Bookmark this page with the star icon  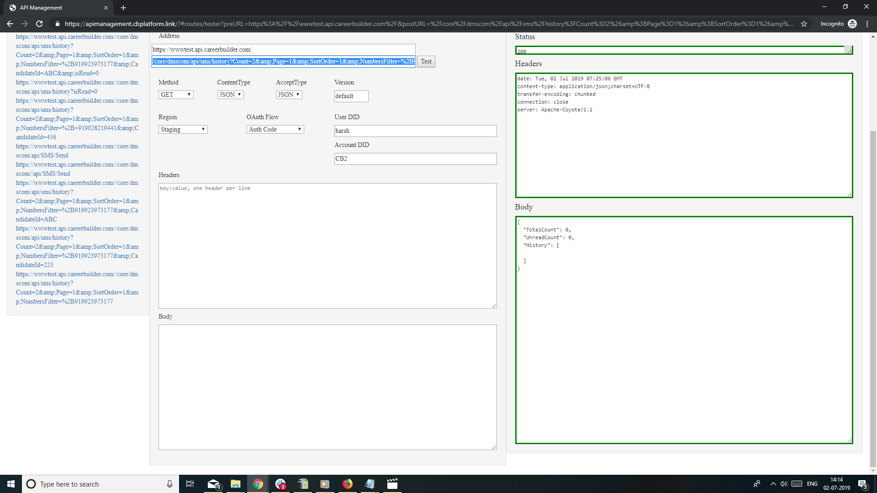pyautogui.click(x=804, y=24)
